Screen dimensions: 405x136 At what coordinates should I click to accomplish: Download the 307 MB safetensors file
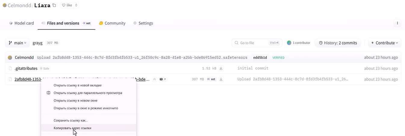221,79
